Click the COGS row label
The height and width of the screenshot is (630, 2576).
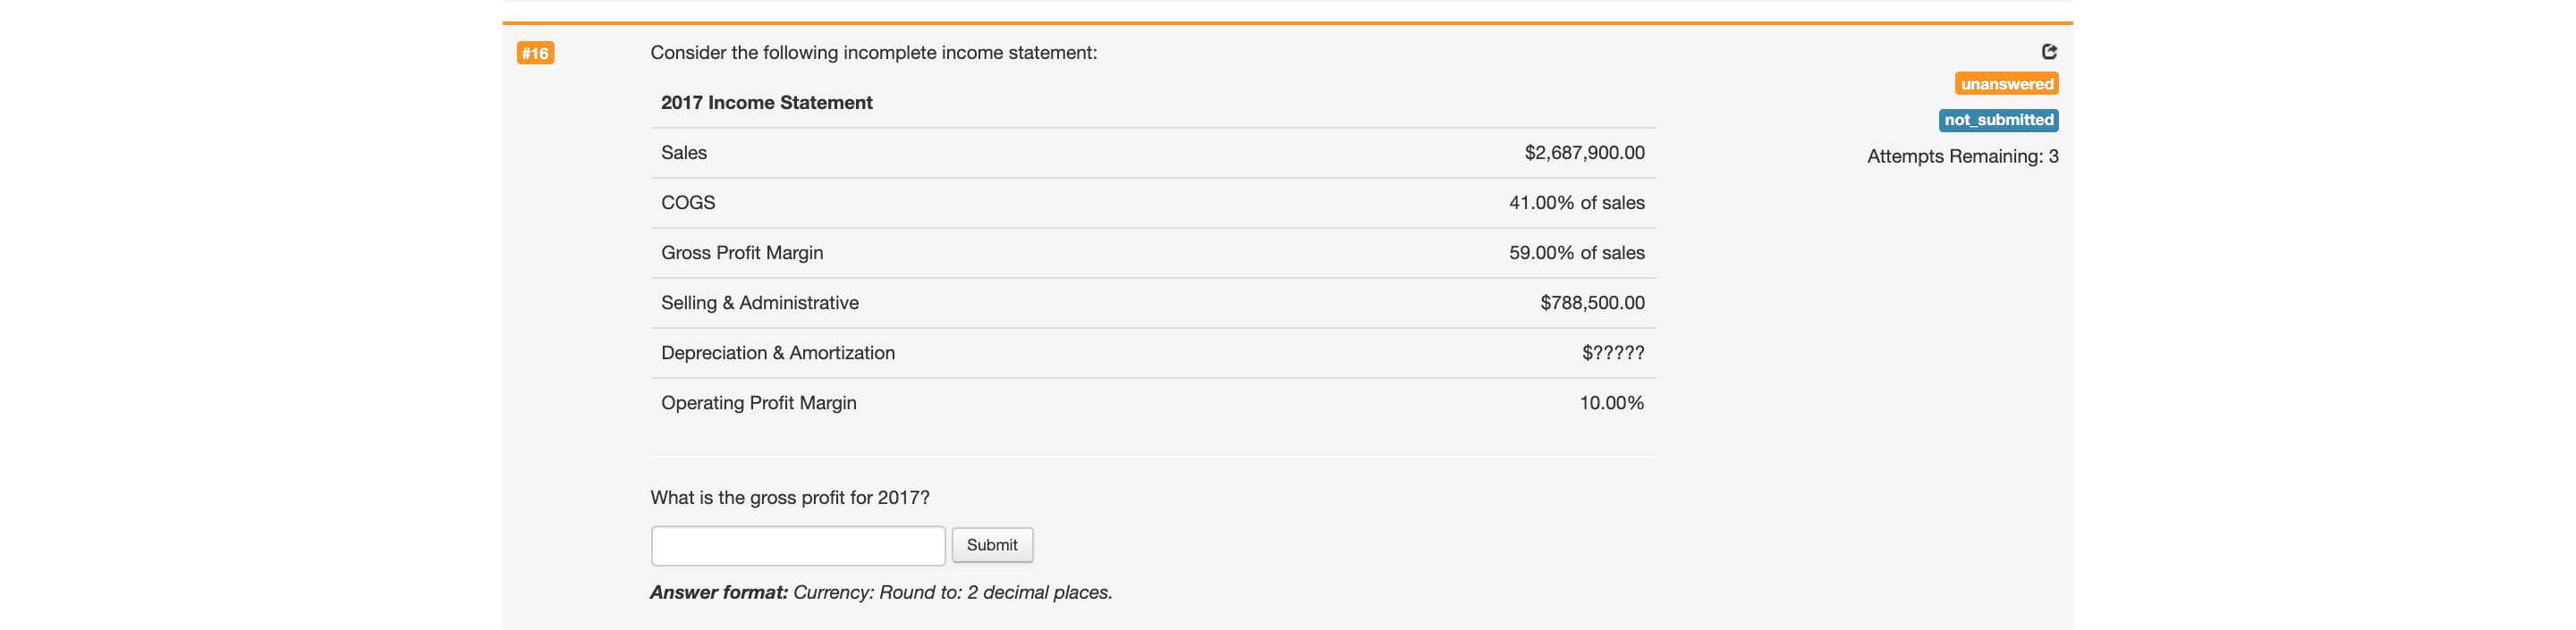688,203
